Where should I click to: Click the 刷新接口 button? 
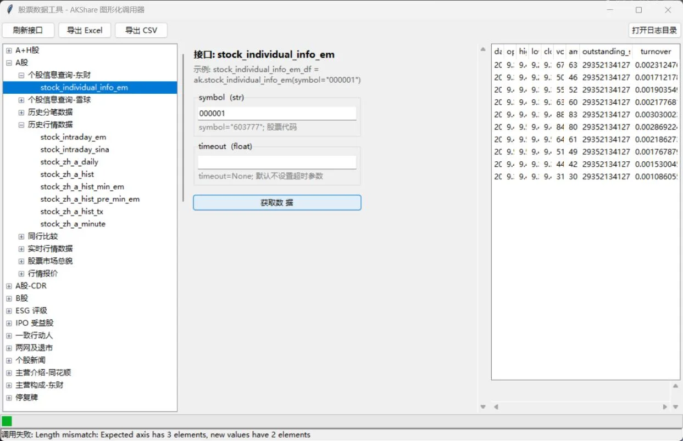tap(28, 30)
